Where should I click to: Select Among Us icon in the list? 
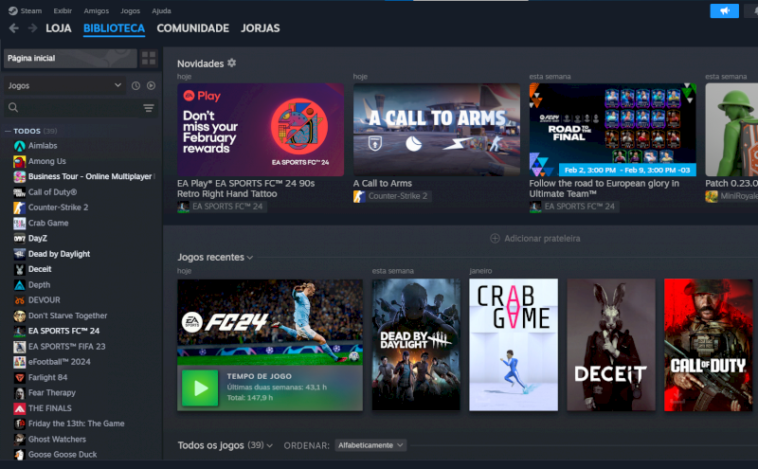(19, 161)
